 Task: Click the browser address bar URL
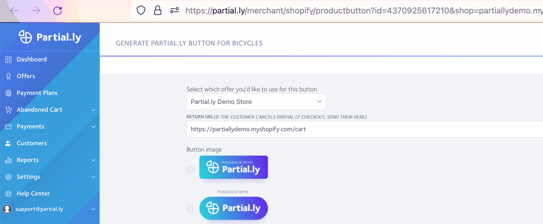point(364,11)
